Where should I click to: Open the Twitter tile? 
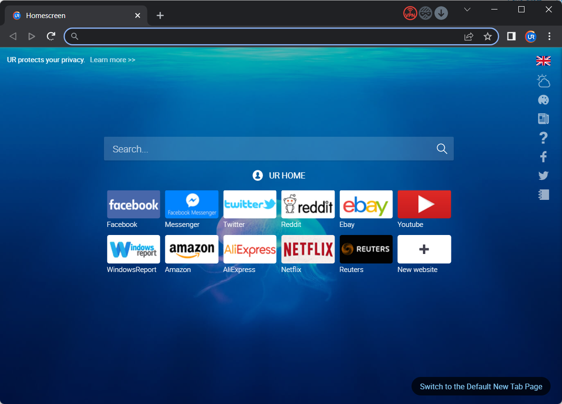pos(250,204)
